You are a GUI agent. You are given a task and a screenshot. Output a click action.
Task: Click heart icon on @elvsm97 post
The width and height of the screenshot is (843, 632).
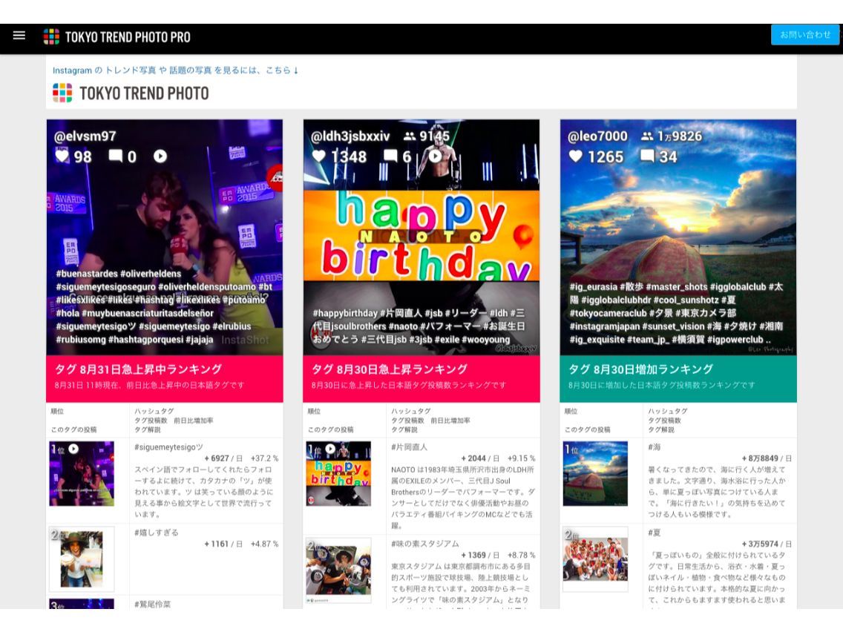(62, 156)
